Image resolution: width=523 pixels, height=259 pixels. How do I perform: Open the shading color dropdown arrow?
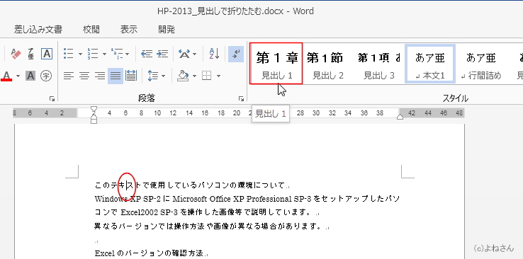[x=194, y=76]
